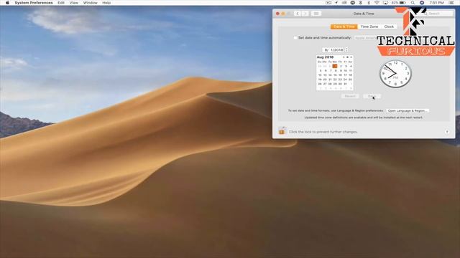Click the Save button

(x=372, y=96)
